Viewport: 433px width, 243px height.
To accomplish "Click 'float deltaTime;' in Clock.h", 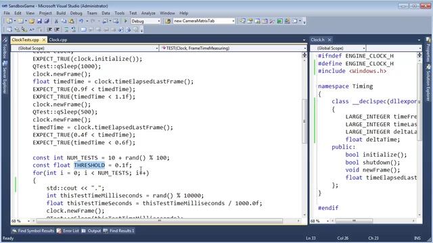I will [x=373, y=140].
